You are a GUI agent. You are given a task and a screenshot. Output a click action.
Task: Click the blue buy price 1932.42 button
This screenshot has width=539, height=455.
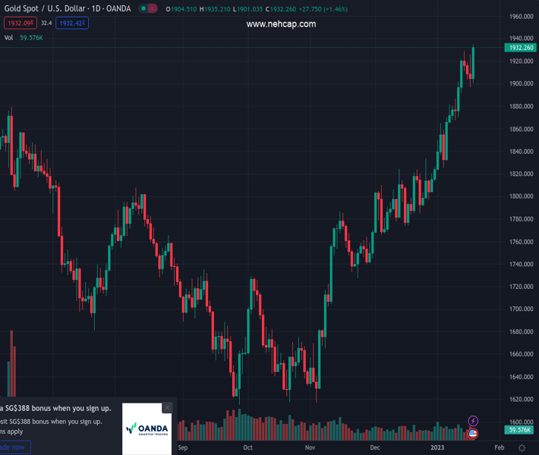click(x=74, y=23)
